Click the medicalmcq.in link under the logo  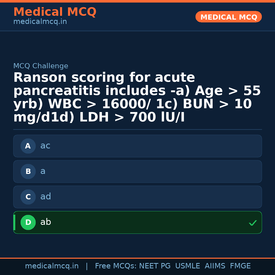(40, 21)
